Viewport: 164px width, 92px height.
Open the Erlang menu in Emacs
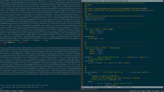[x=111, y=1]
